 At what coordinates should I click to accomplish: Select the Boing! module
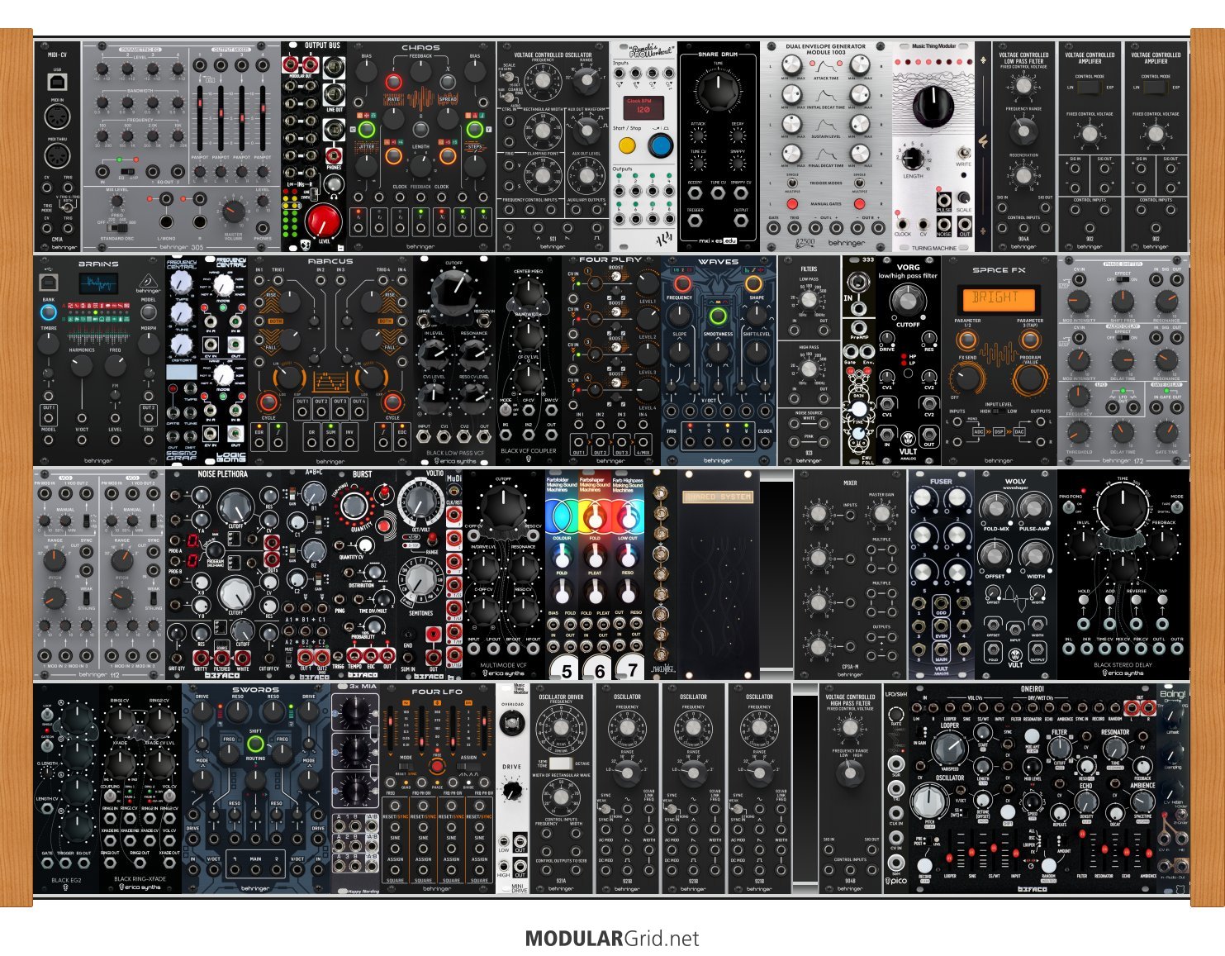pyautogui.click(x=1173, y=788)
